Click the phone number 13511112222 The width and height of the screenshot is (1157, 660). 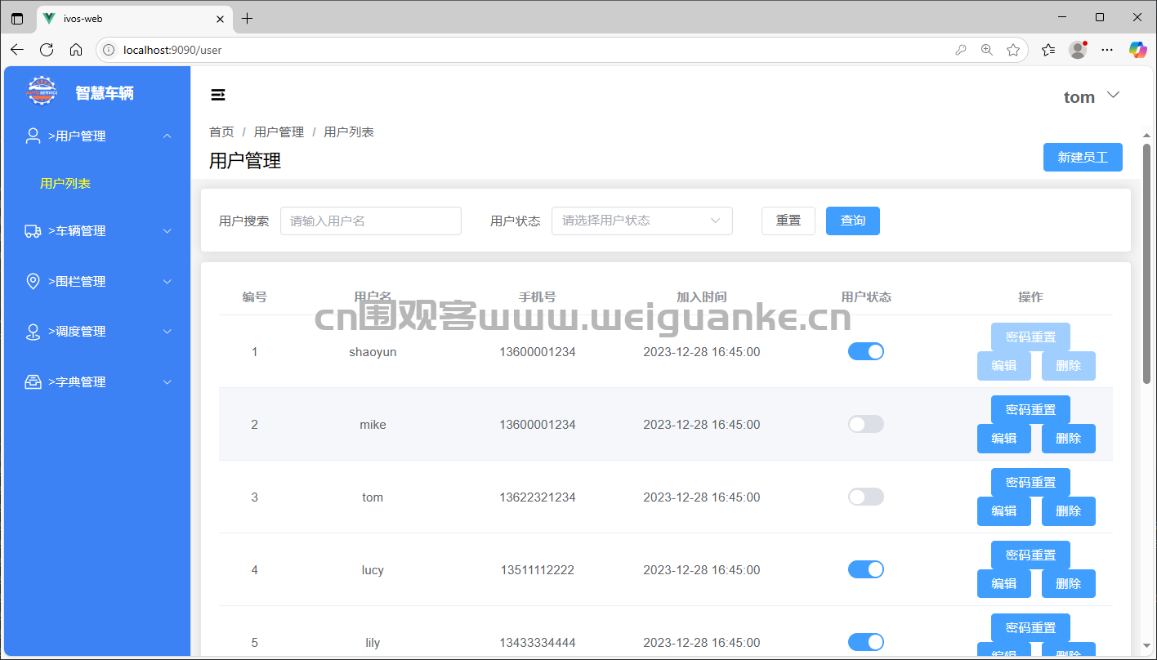[538, 570]
